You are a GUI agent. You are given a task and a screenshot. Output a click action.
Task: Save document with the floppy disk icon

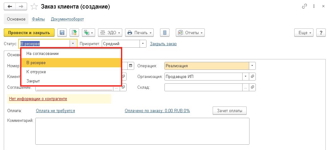click(x=62, y=33)
